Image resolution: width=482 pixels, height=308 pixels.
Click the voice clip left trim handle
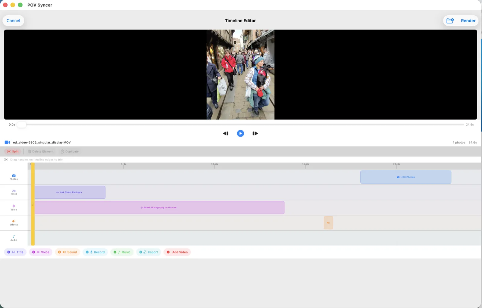point(33,204)
